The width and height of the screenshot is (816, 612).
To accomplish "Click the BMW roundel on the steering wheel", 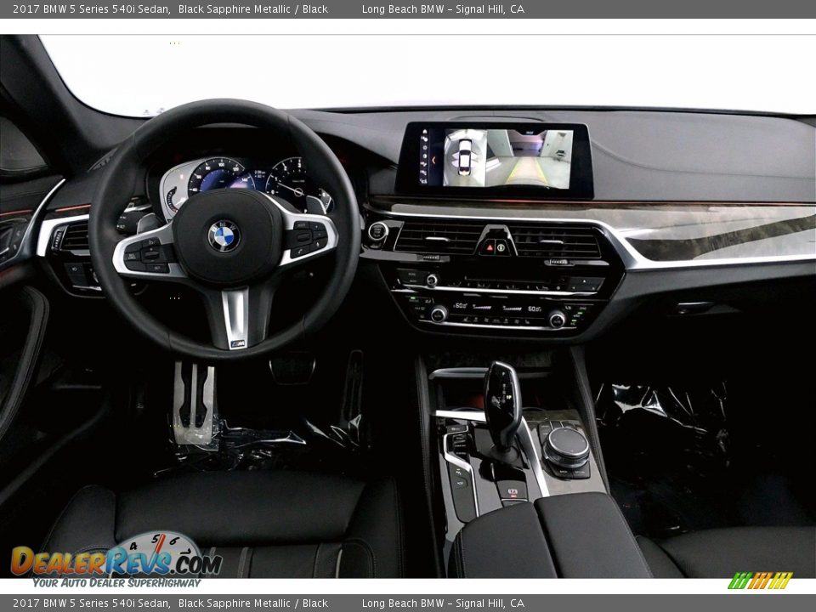I will (223, 235).
